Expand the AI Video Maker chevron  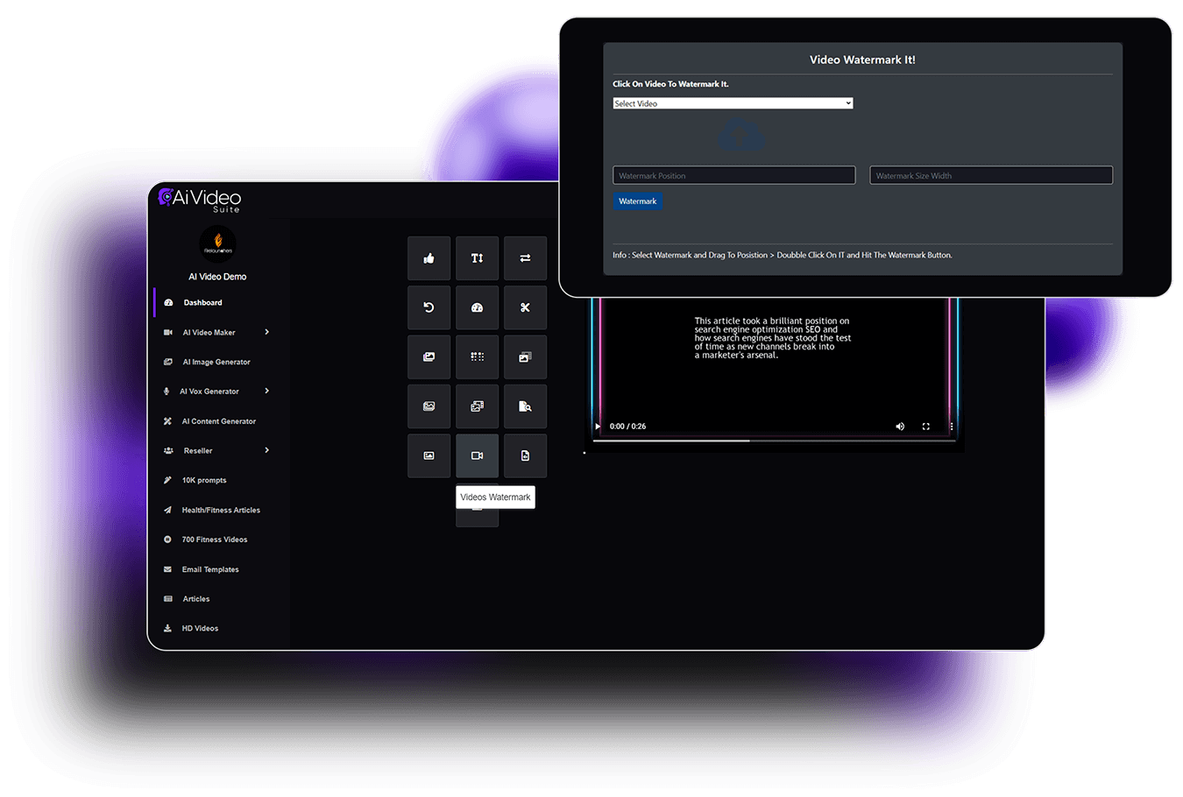(266, 332)
